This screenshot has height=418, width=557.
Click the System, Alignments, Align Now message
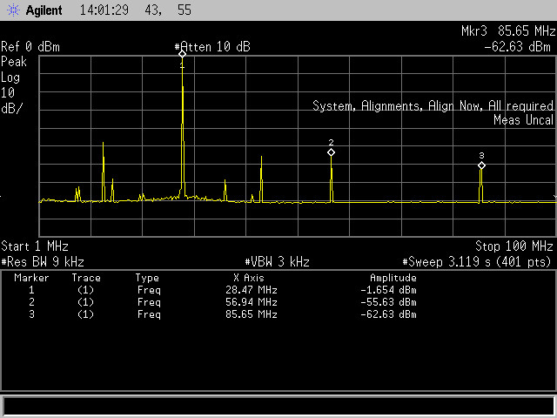(x=433, y=106)
